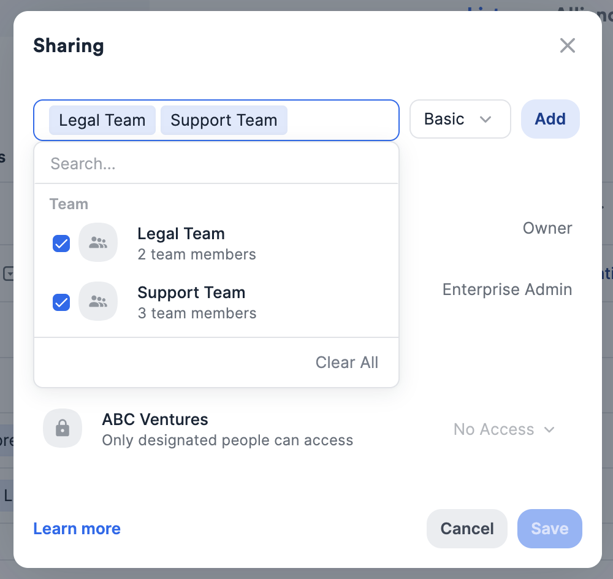
Task: Click the Owner role label
Action: (x=547, y=228)
